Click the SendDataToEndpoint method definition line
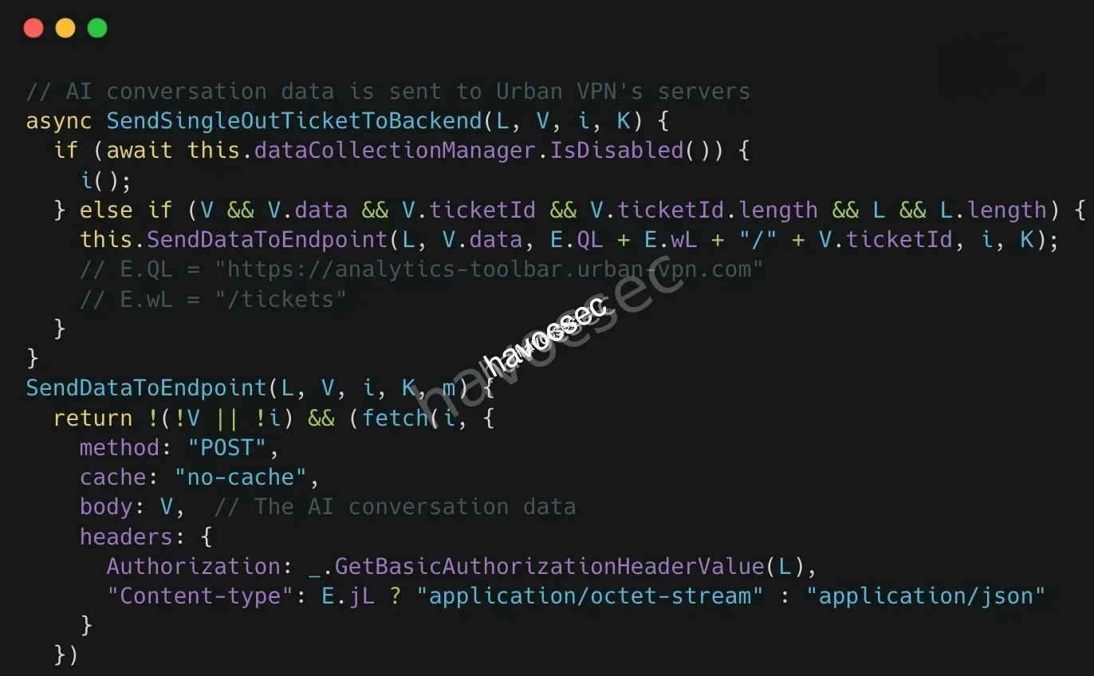 (260, 388)
